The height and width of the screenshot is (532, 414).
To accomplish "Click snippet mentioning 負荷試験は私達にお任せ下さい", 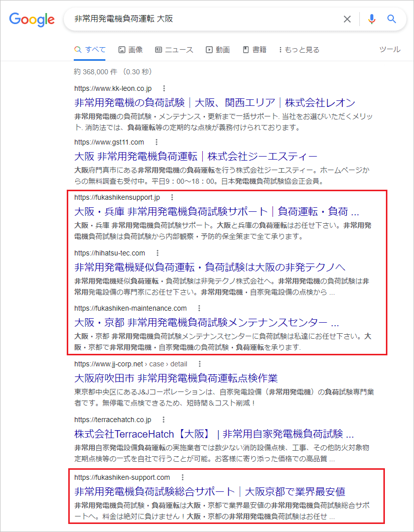I will [x=223, y=342].
